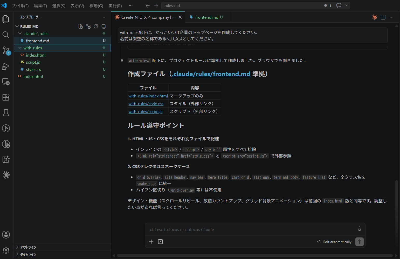Click the horizontal scrollbar at the bottom
This screenshot has width=400, height=259.
[x=254, y=255]
